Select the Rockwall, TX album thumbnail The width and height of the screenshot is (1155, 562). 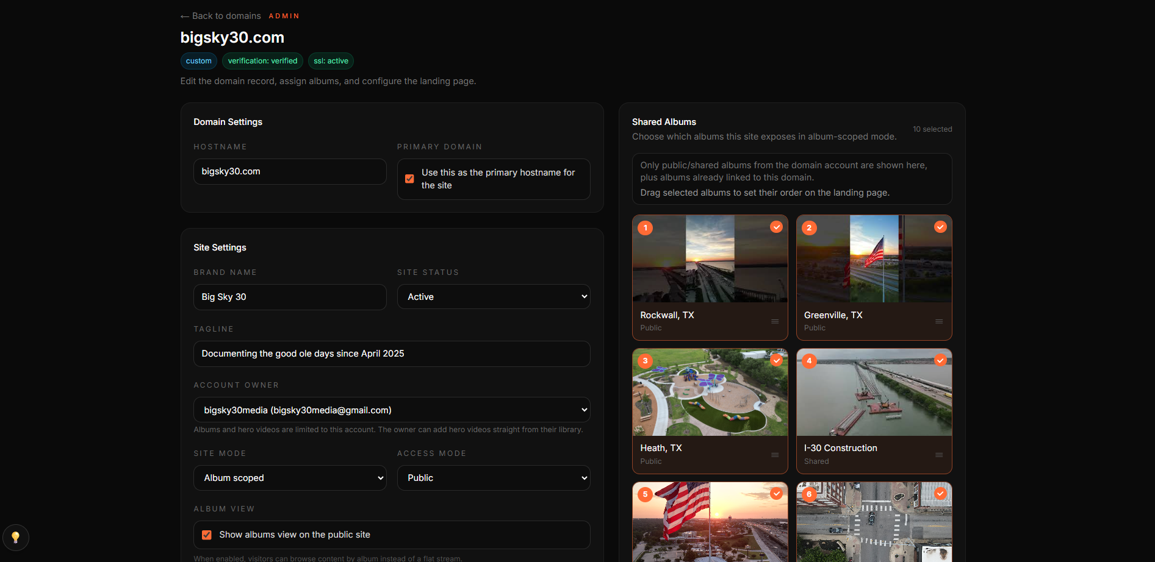point(710,259)
